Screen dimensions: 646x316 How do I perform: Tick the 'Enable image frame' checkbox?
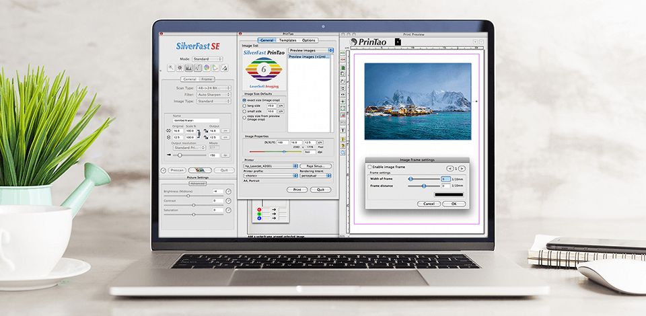[369, 167]
